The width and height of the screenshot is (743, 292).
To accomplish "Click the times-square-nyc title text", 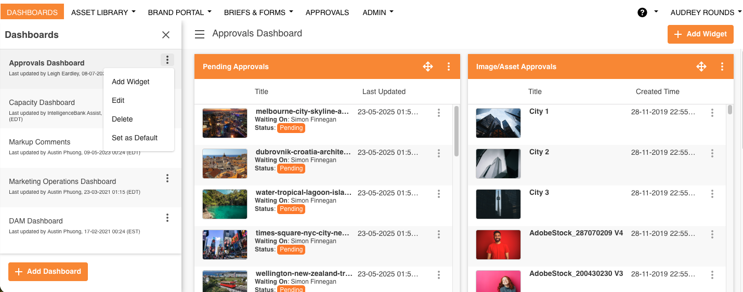I will (302, 233).
